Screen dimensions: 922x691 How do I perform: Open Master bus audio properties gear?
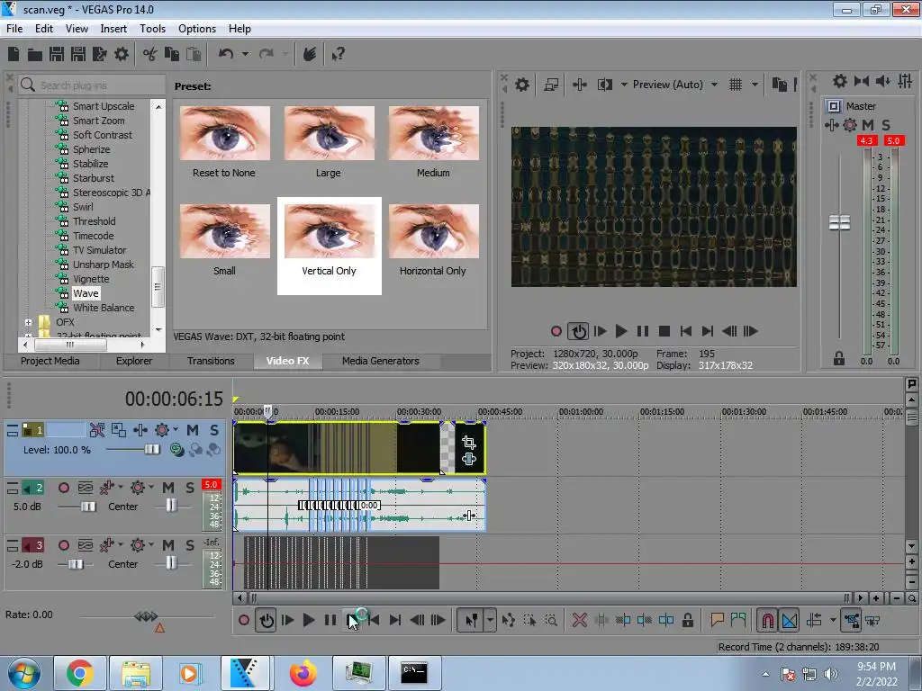[x=840, y=81]
